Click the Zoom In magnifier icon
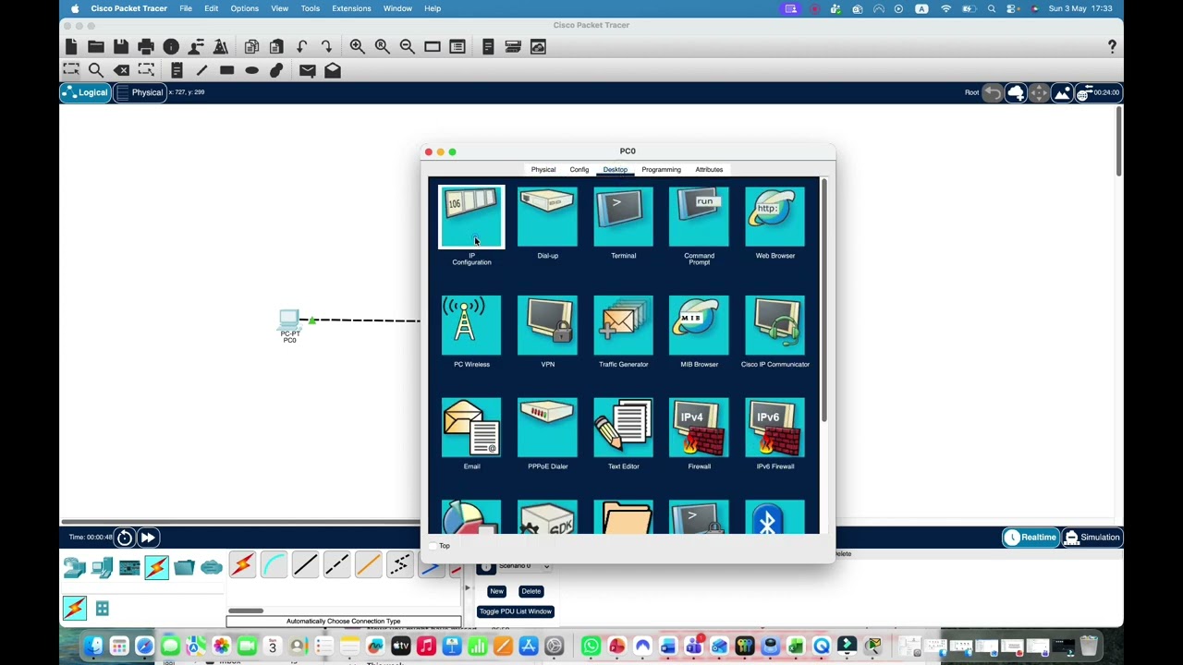The image size is (1183, 665). pyautogui.click(x=357, y=46)
